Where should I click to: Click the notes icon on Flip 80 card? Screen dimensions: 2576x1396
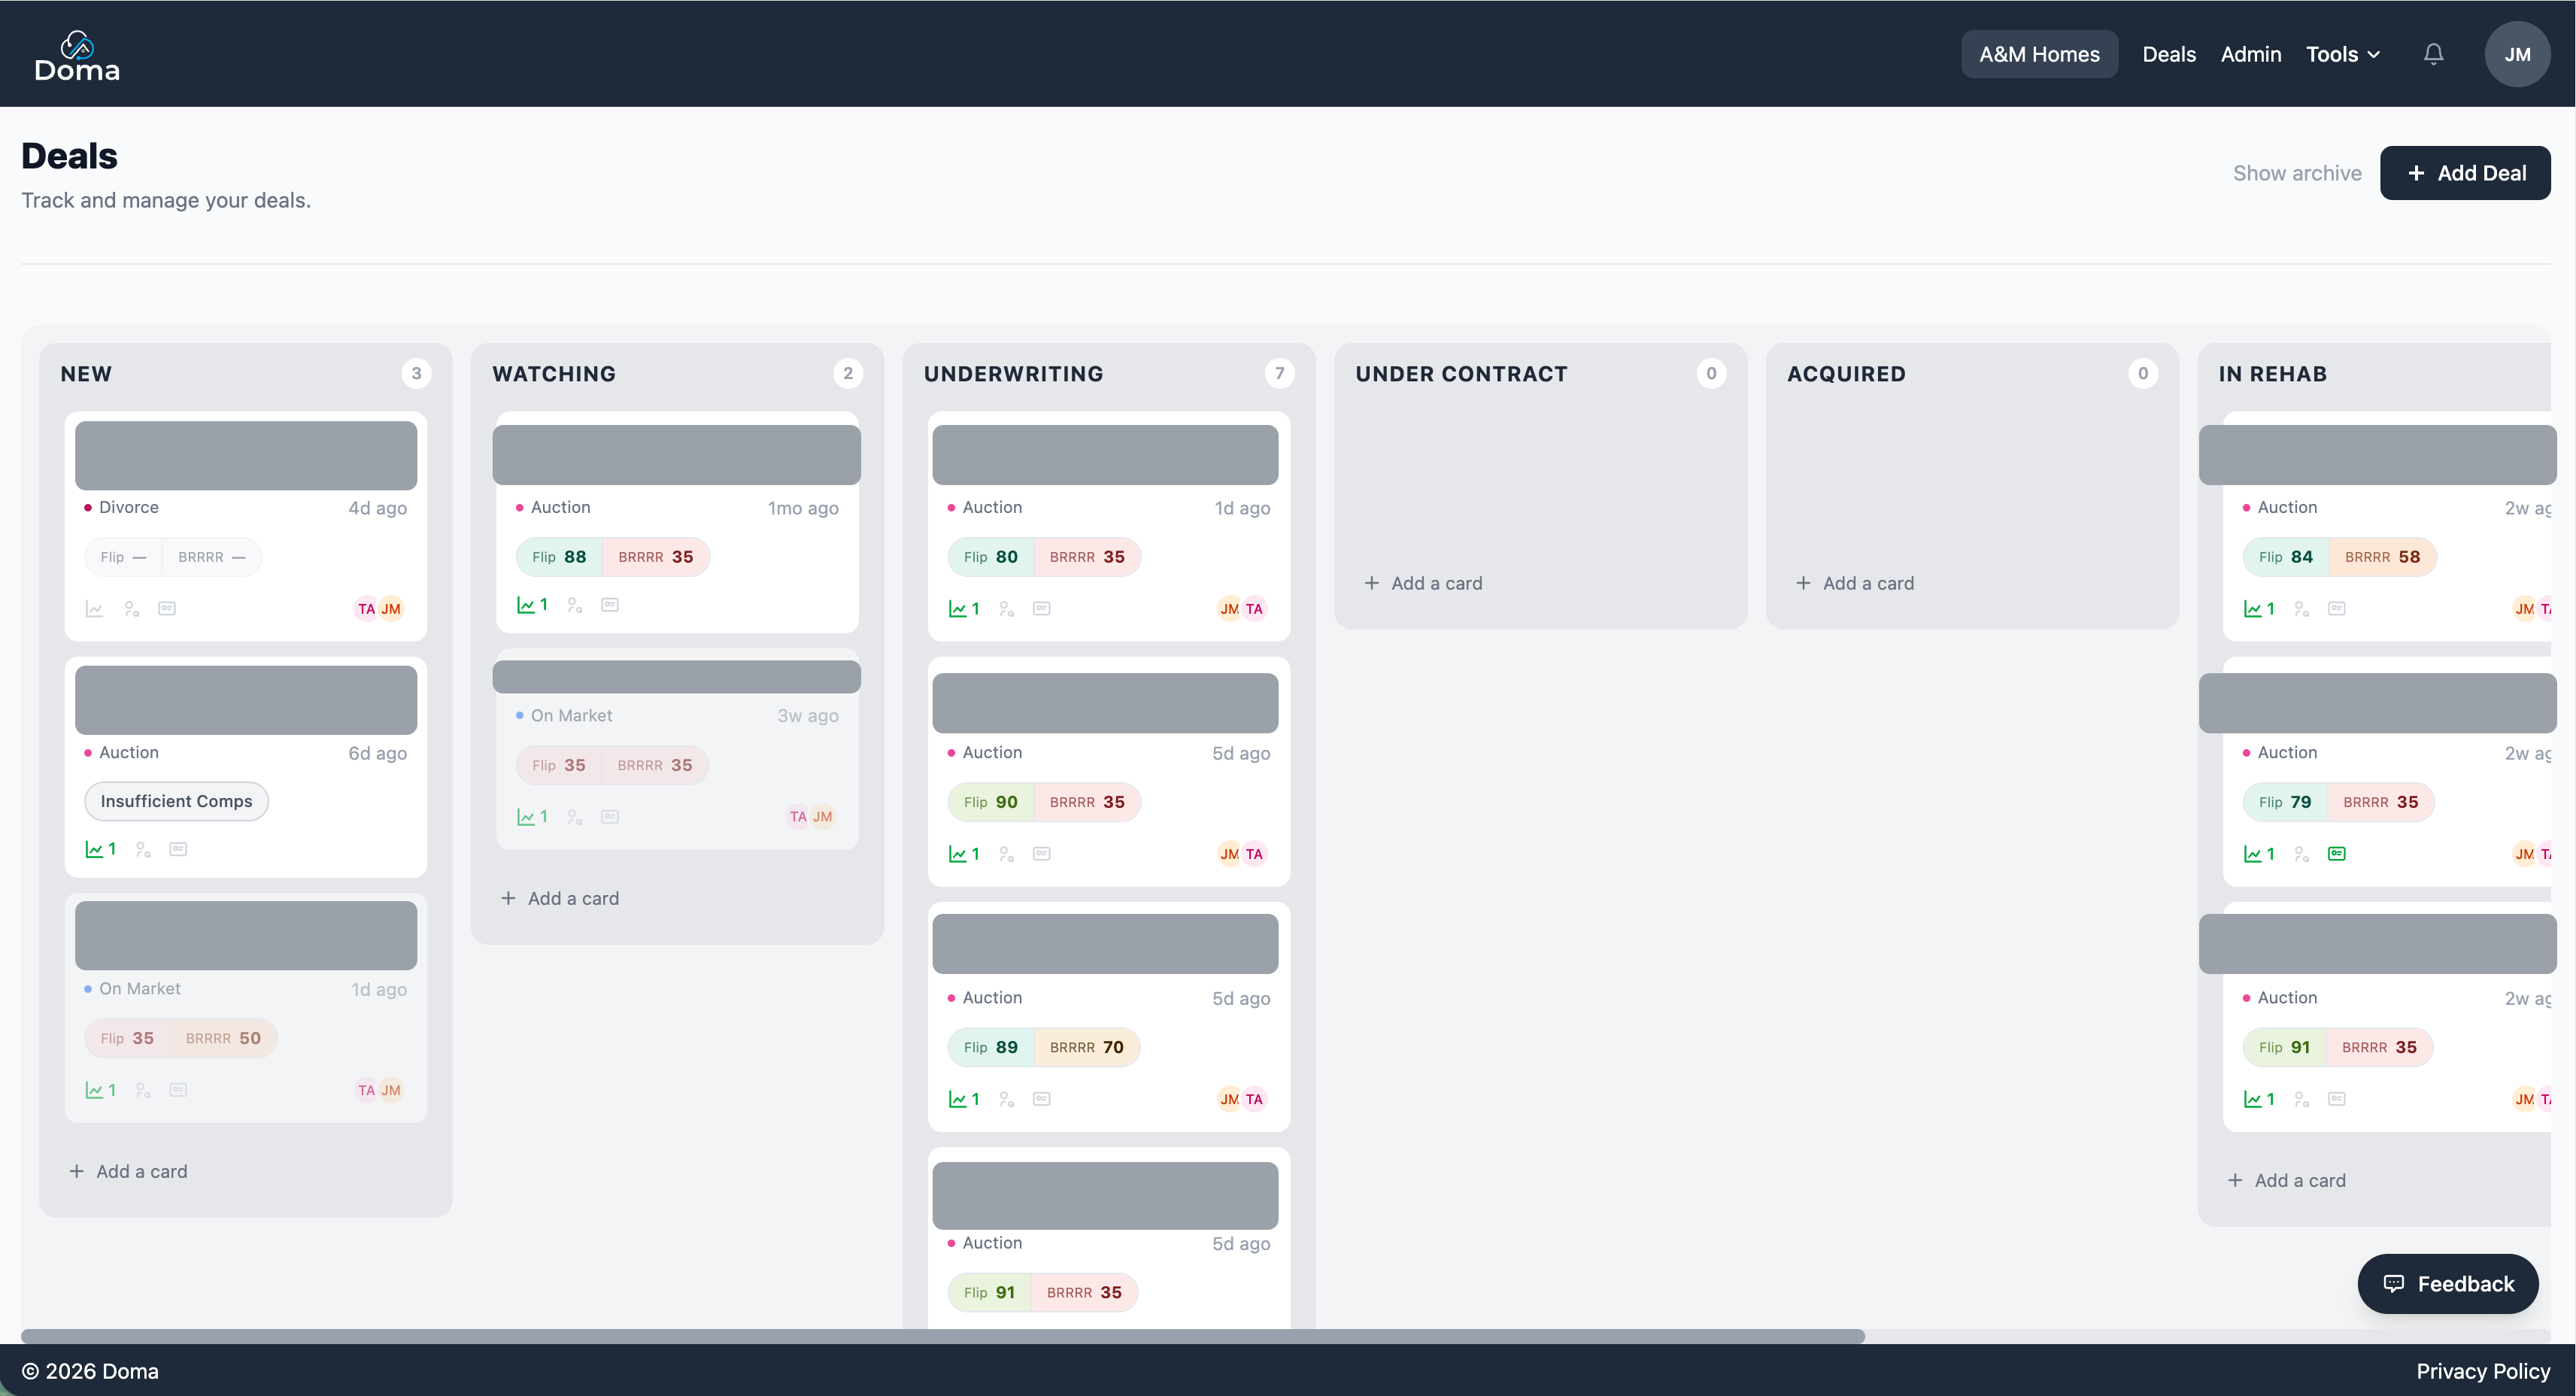[x=1041, y=608]
